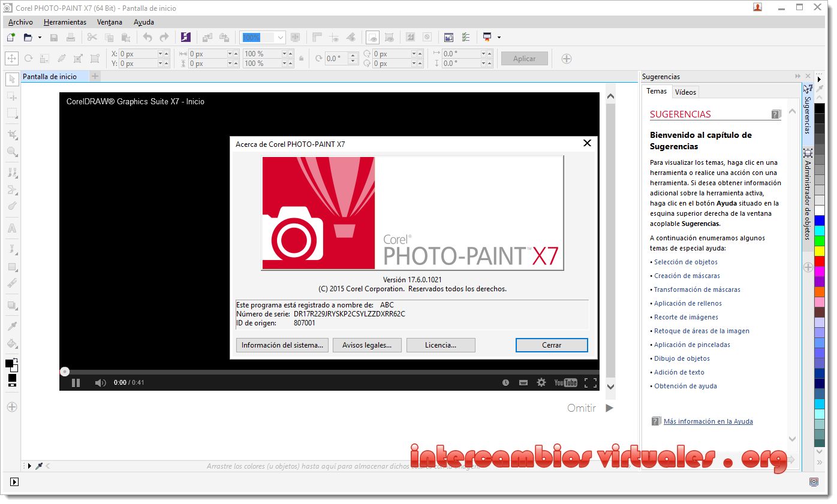Viewport: 837px width, 504px height.
Task: Open Más información en la Ayuda link
Action: (x=708, y=421)
